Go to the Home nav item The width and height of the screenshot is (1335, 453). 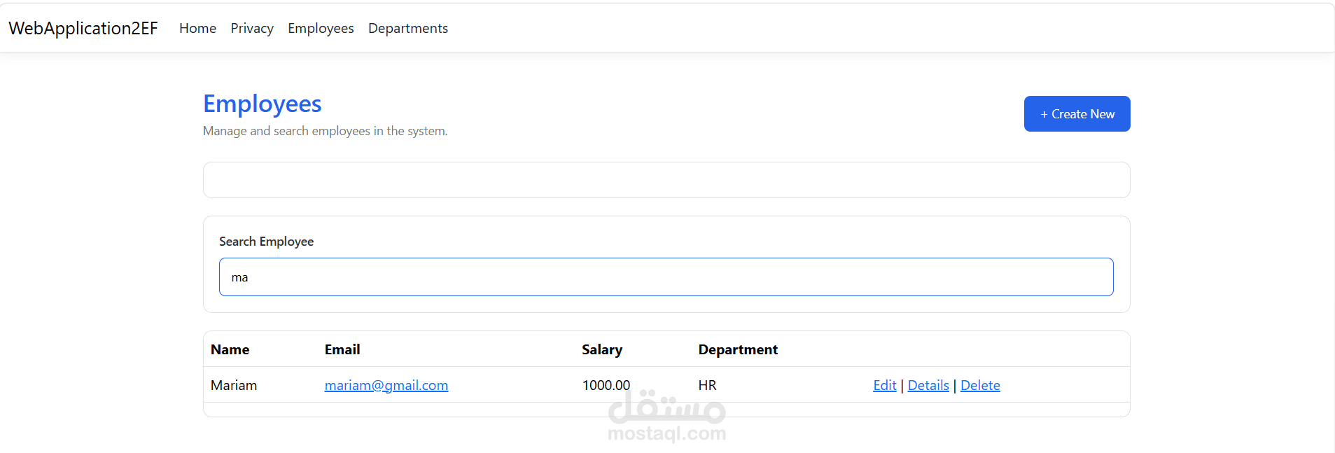(x=197, y=28)
